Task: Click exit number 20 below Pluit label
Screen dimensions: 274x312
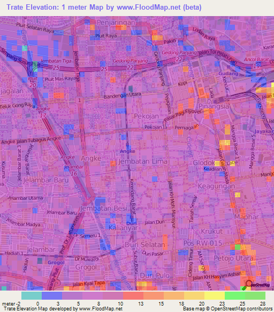Action: pos(33,85)
